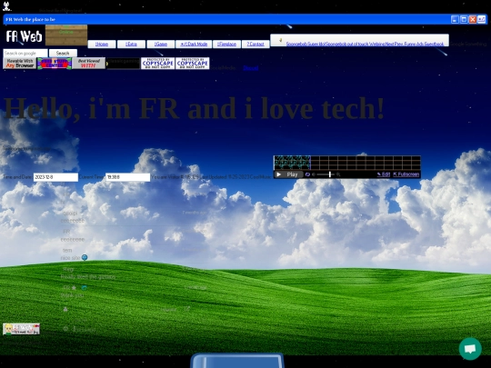Viewport: 491px width, 368px height.
Task: Open the Discord link
Action: click(x=251, y=68)
